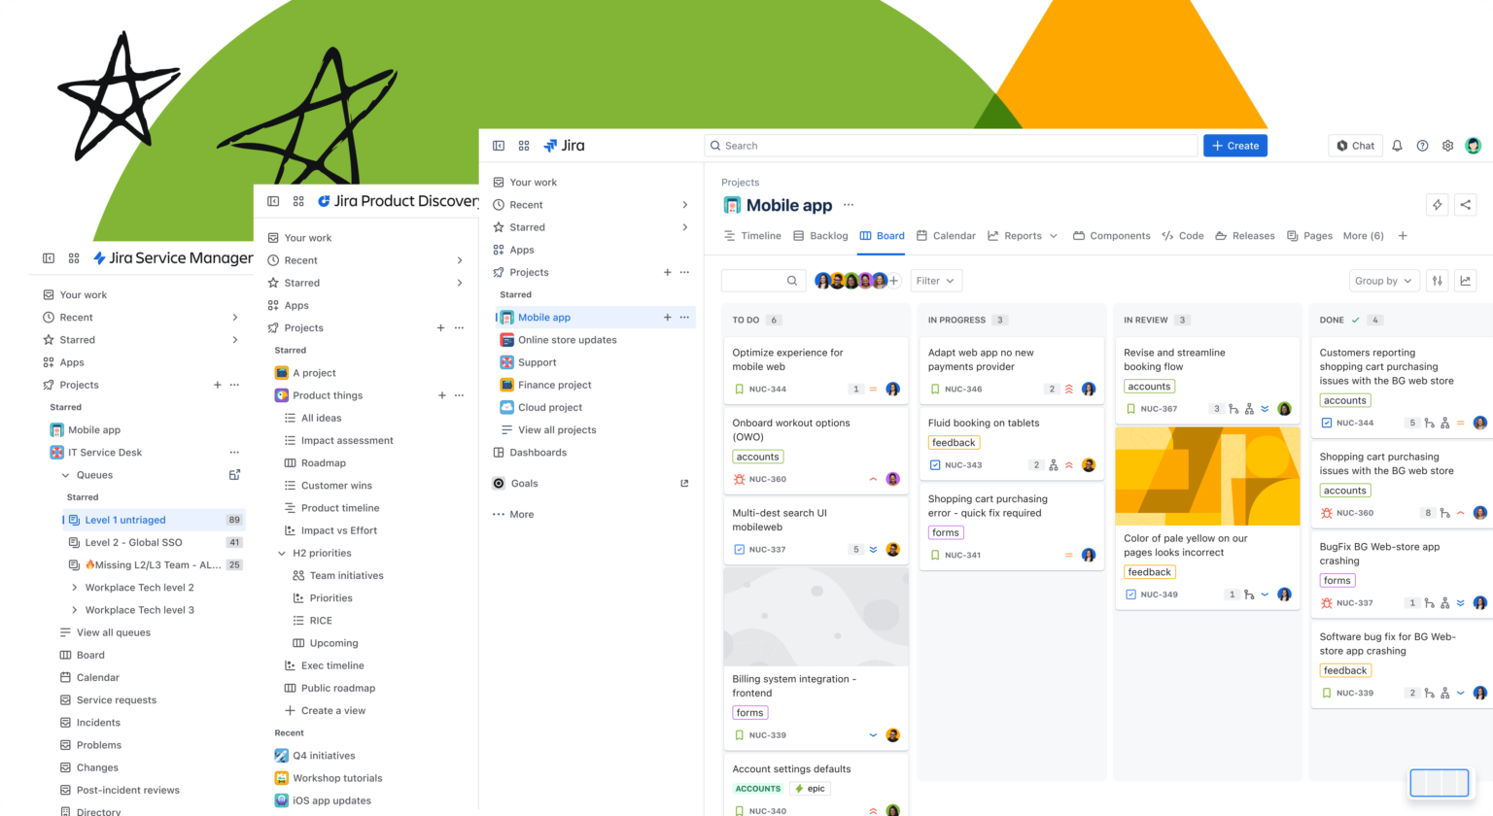Viewport: 1493px width, 816px height.
Task: Open the Group by dropdown
Action: (1384, 280)
